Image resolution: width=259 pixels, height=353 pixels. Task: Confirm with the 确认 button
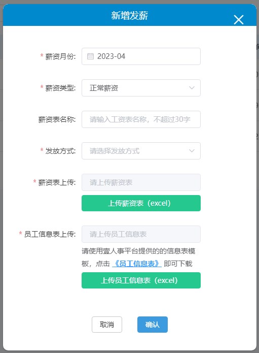pos(153,325)
